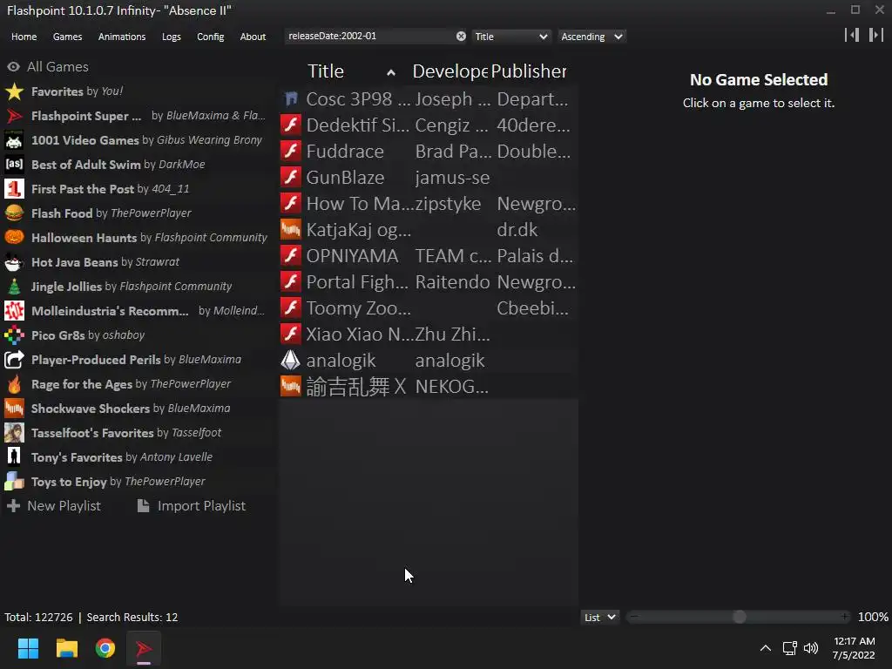This screenshot has width=892, height=669.
Task: Show hidden system tray icons chevron
Action: pyautogui.click(x=766, y=648)
